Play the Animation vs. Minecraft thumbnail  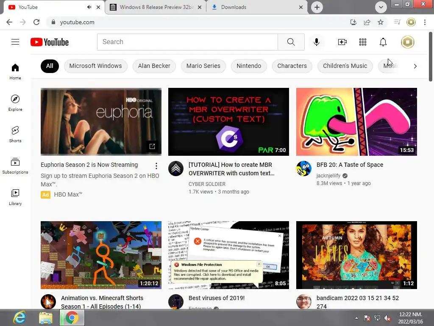pos(101,255)
